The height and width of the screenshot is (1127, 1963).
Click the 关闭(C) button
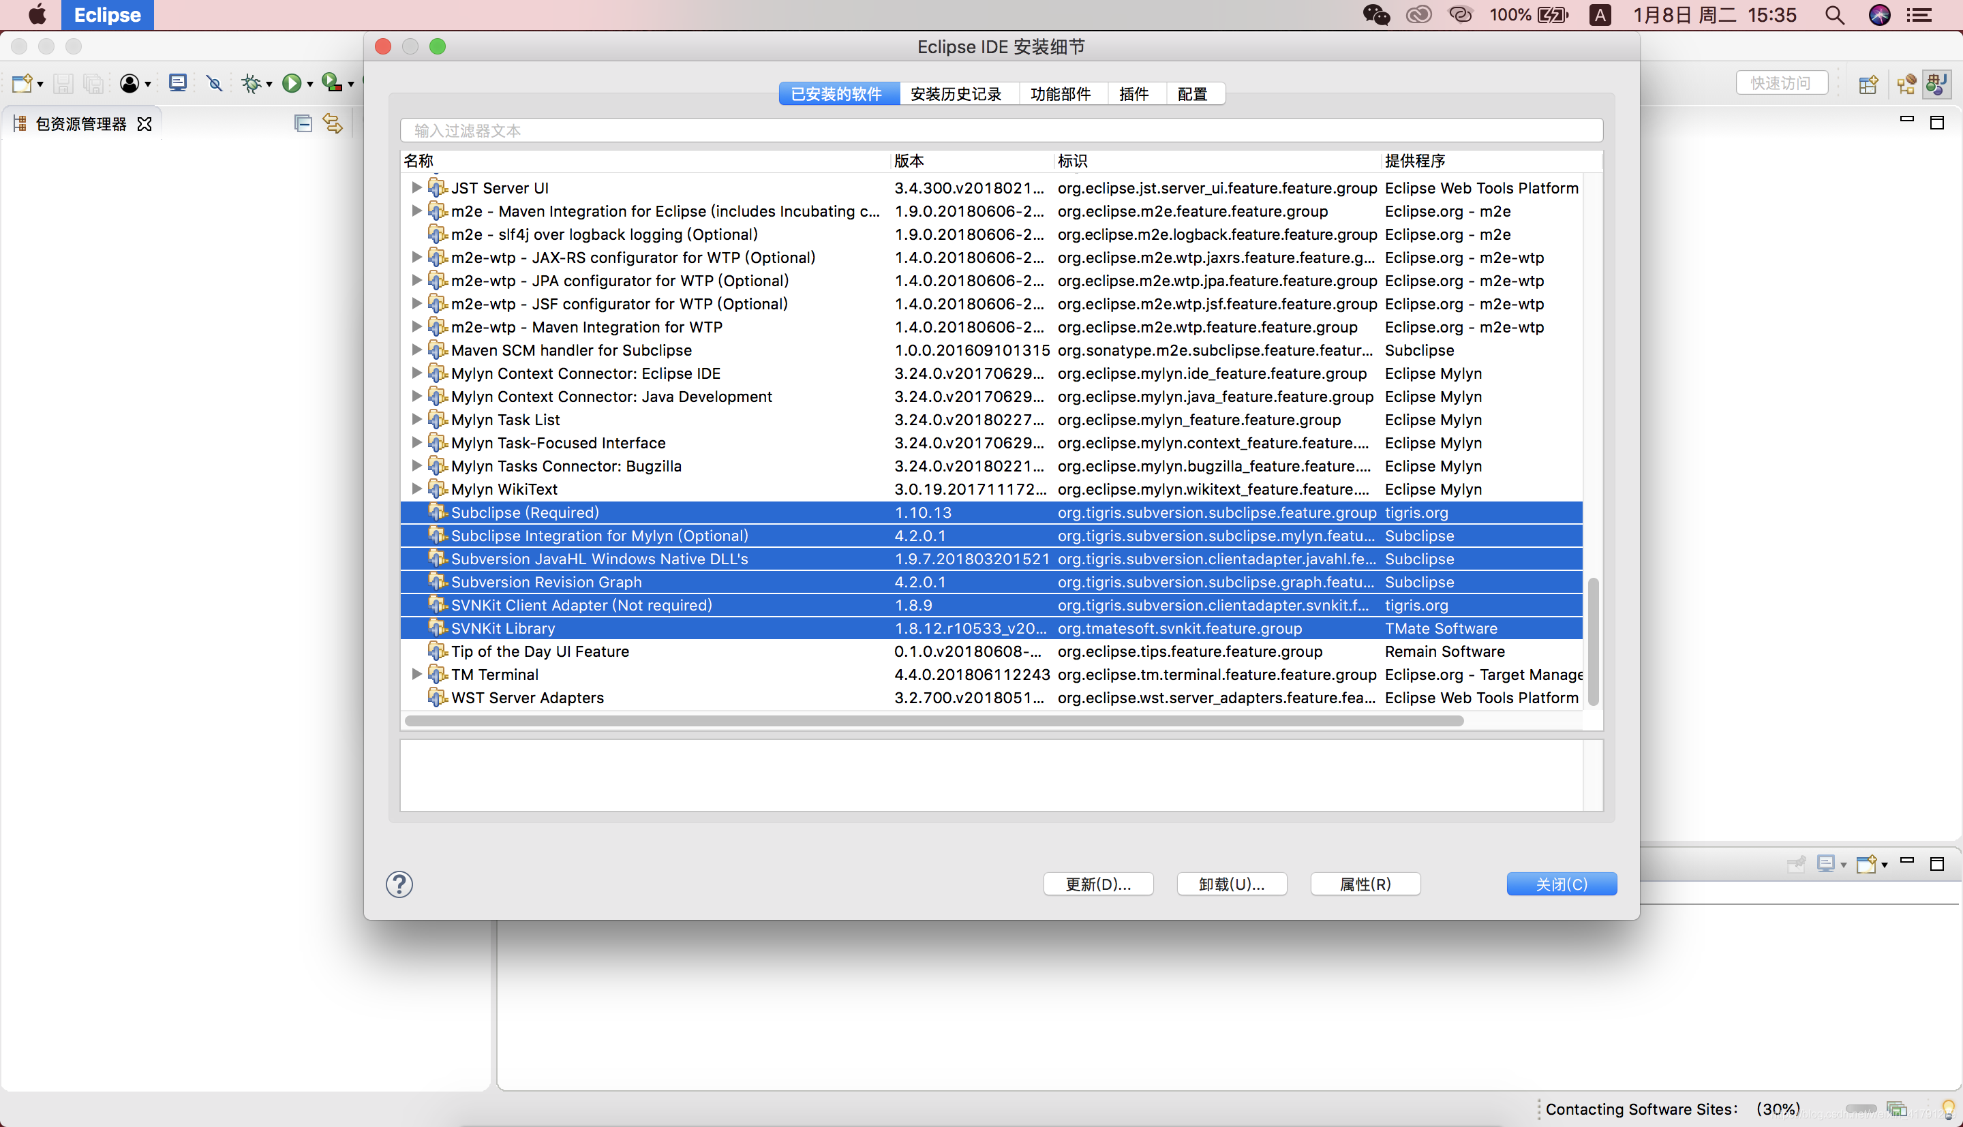click(x=1562, y=884)
